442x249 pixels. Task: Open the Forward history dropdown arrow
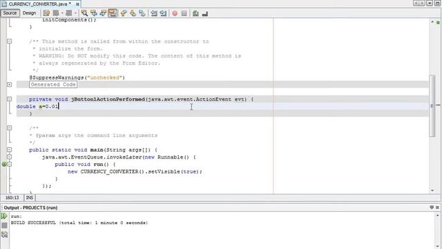pos(75,13)
